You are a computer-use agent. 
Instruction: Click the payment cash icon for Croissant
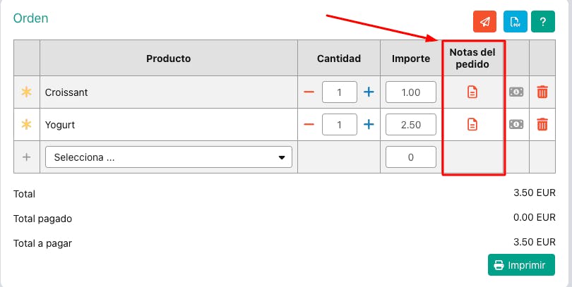516,92
